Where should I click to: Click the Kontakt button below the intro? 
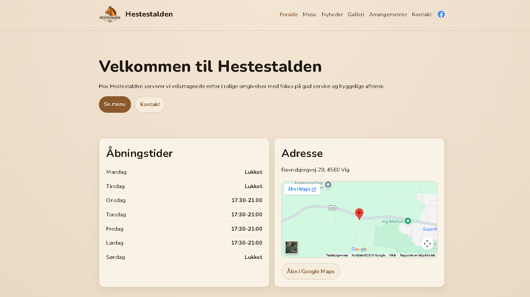point(150,105)
